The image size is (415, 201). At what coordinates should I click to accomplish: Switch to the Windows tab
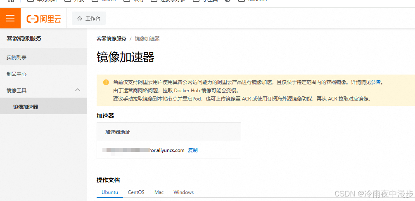(x=183, y=192)
